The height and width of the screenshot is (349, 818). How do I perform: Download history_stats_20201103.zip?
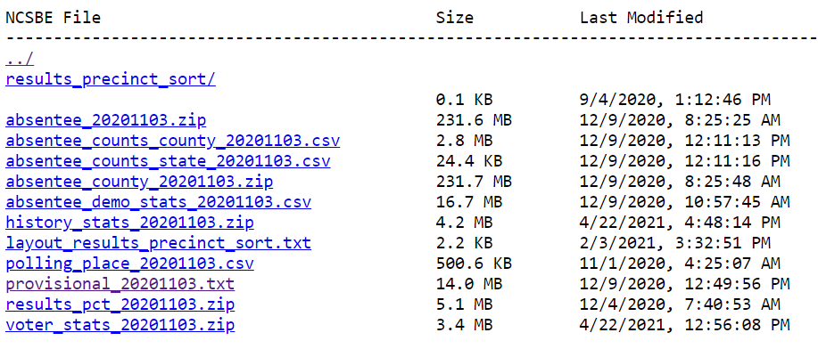tap(130, 223)
